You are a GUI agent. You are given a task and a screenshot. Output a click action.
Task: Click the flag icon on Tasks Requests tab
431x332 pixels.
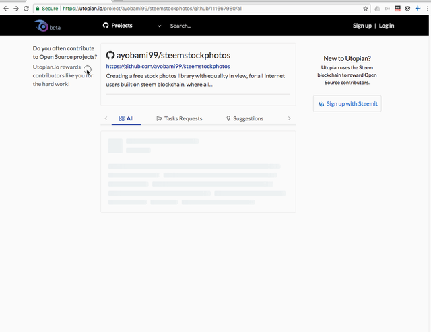[x=159, y=118]
